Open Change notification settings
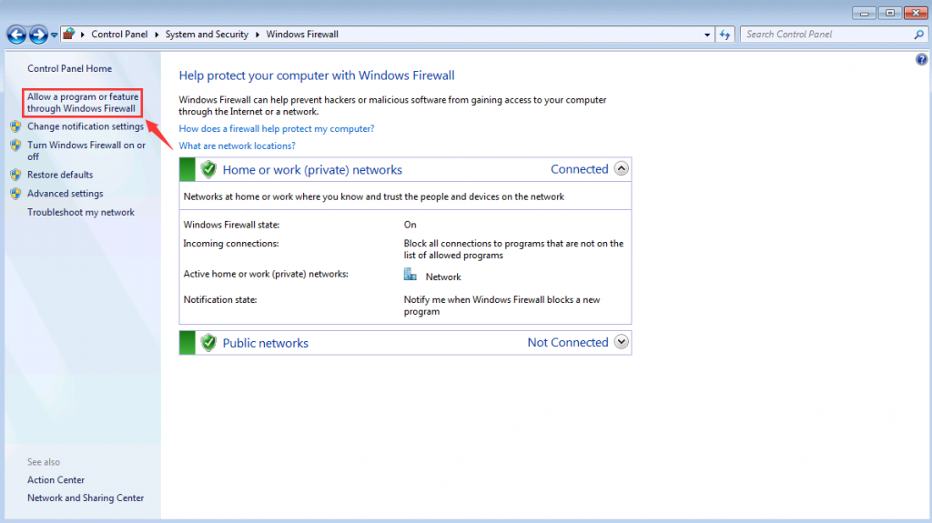Screen dimensions: 932x523 86,126
